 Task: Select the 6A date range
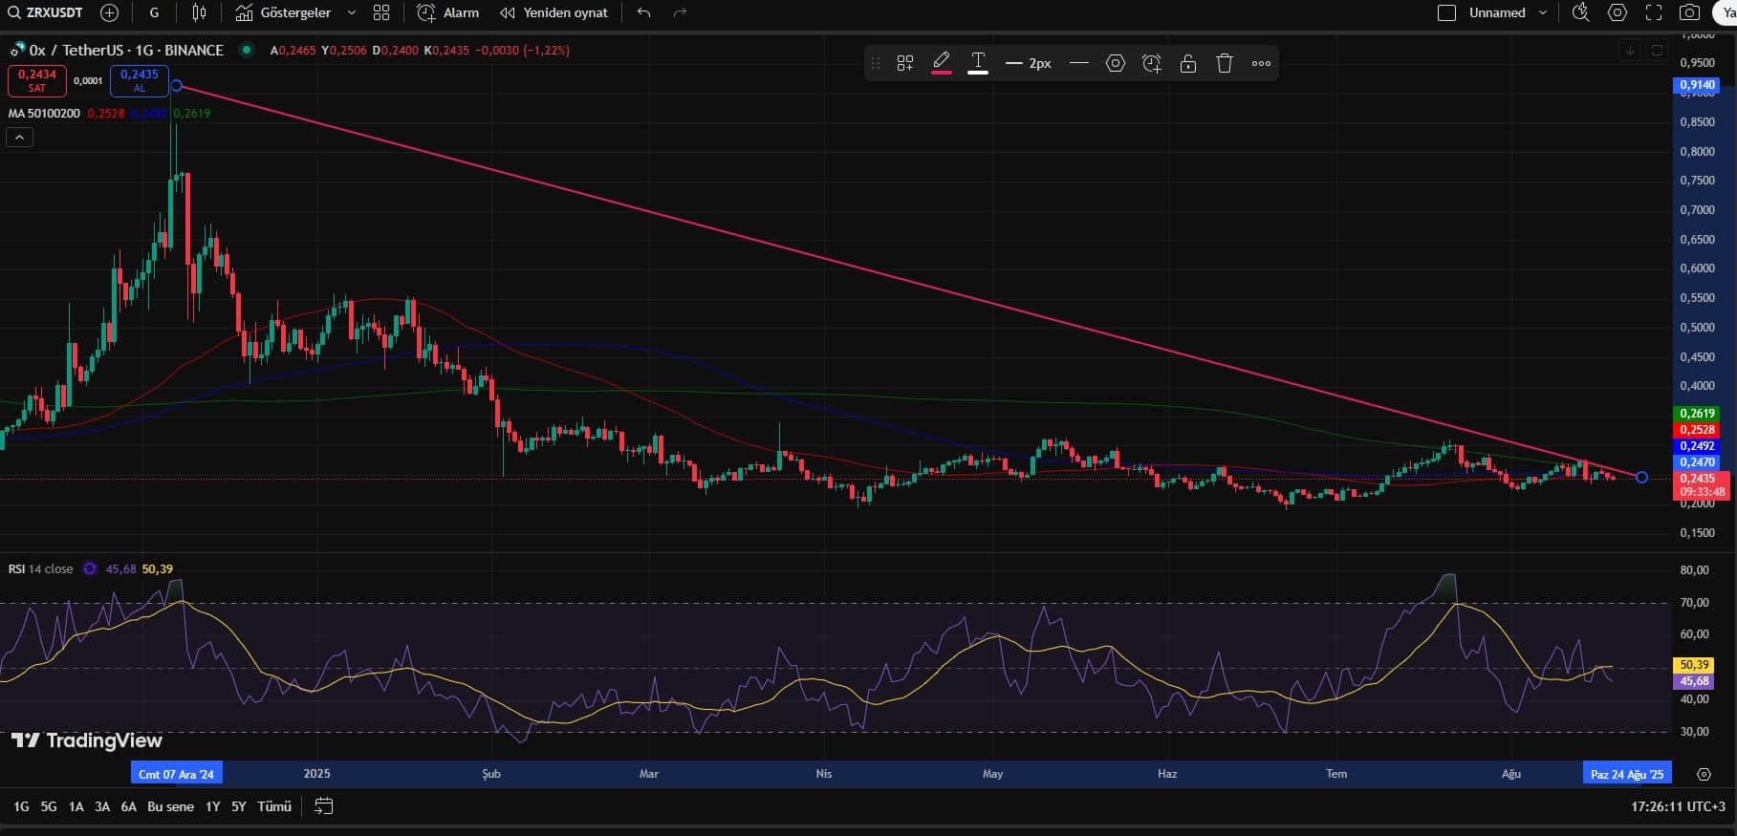pos(129,806)
